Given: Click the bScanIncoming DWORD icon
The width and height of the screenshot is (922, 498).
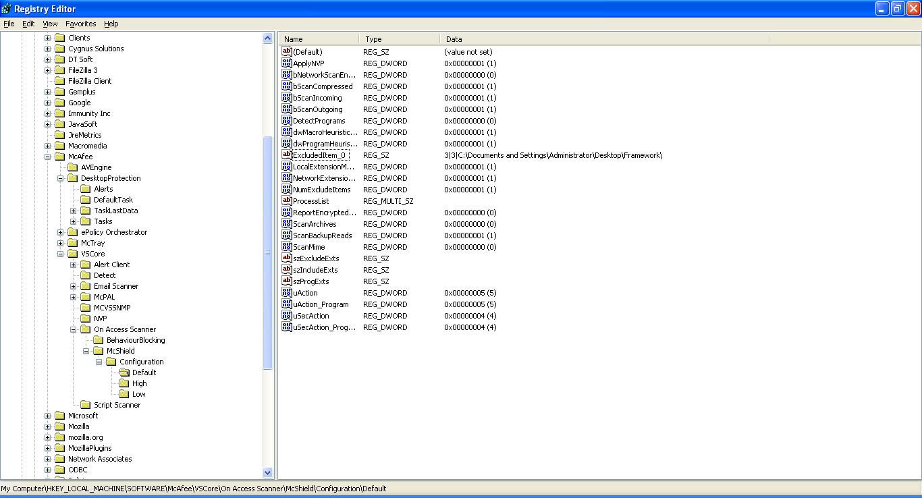Looking at the screenshot, I should pos(287,98).
